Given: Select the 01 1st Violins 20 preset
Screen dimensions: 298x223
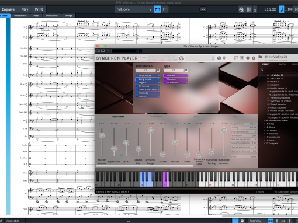Looking at the screenshot, I should pyautogui.click(x=275, y=75).
